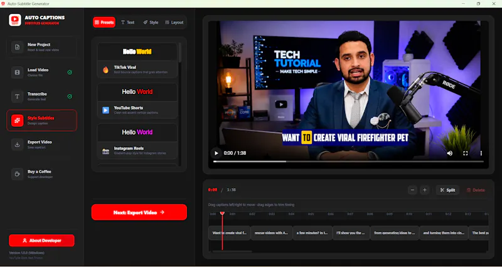Click Next: Export Video button
The height and width of the screenshot is (267, 502).
[139, 212]
